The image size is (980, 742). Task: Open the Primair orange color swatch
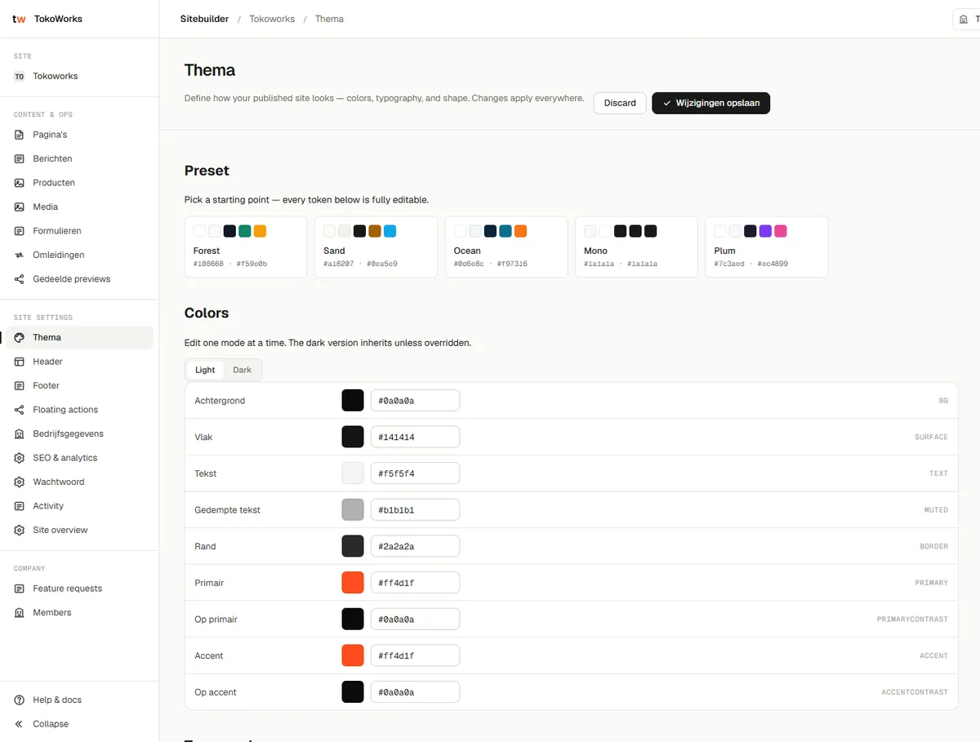coord(353,583)
